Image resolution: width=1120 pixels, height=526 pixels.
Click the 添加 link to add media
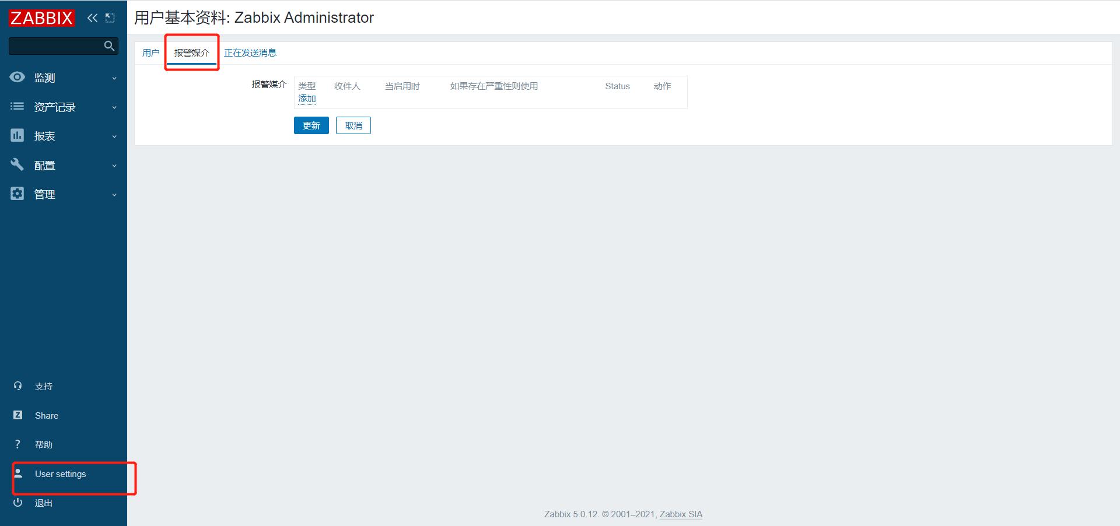click(307, 99)
